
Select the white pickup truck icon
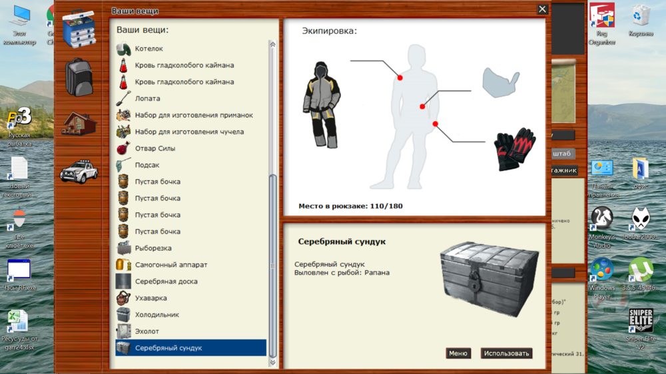click(79, 170)
